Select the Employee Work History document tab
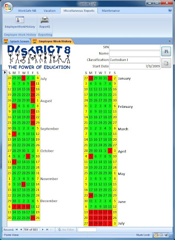The image size is (175, 240). pyautogui.click(x=53, y=41)
